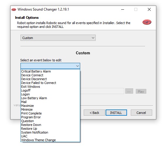The image size is (163, 150).
Task: Click the red installer logo in header
Action: point(147,22)
